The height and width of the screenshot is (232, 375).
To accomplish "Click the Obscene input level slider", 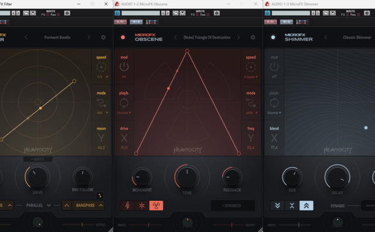I will 145,225.
